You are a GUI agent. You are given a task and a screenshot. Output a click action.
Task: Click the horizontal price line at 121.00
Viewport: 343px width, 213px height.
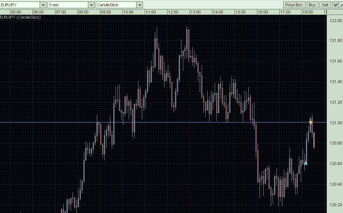[163, 122]
